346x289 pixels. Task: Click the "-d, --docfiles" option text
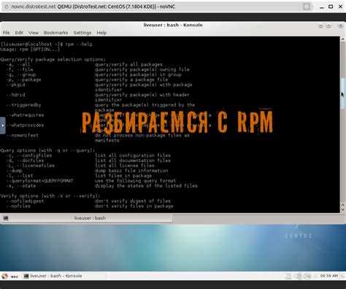[26, 161]
